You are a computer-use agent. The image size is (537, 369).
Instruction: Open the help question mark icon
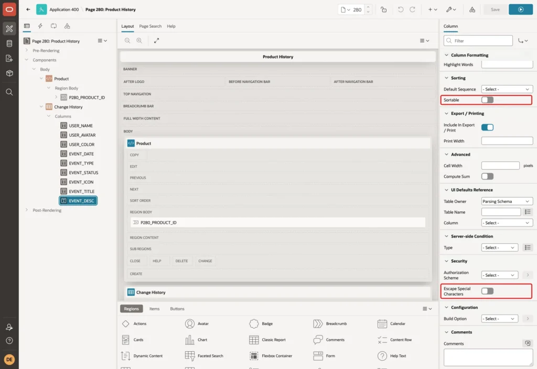coord(9,341)
